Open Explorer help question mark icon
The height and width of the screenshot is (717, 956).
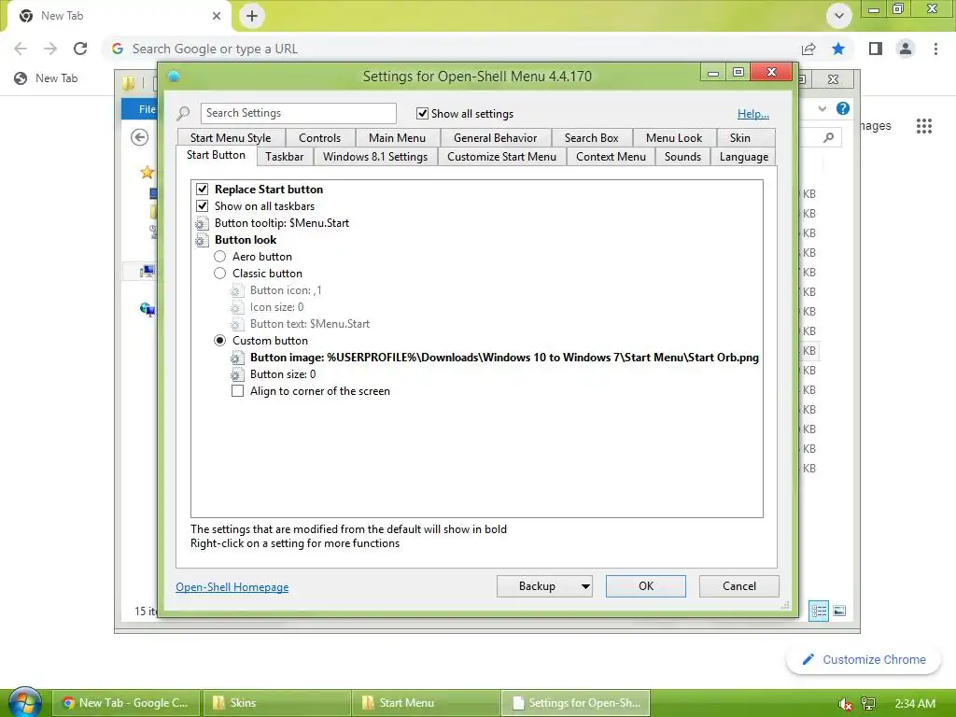pyautogui.click(x=843, y=108)
